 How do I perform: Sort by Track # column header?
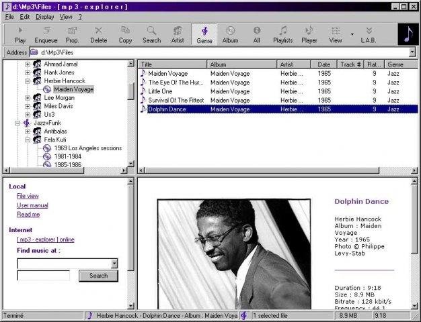pos(350,64)
